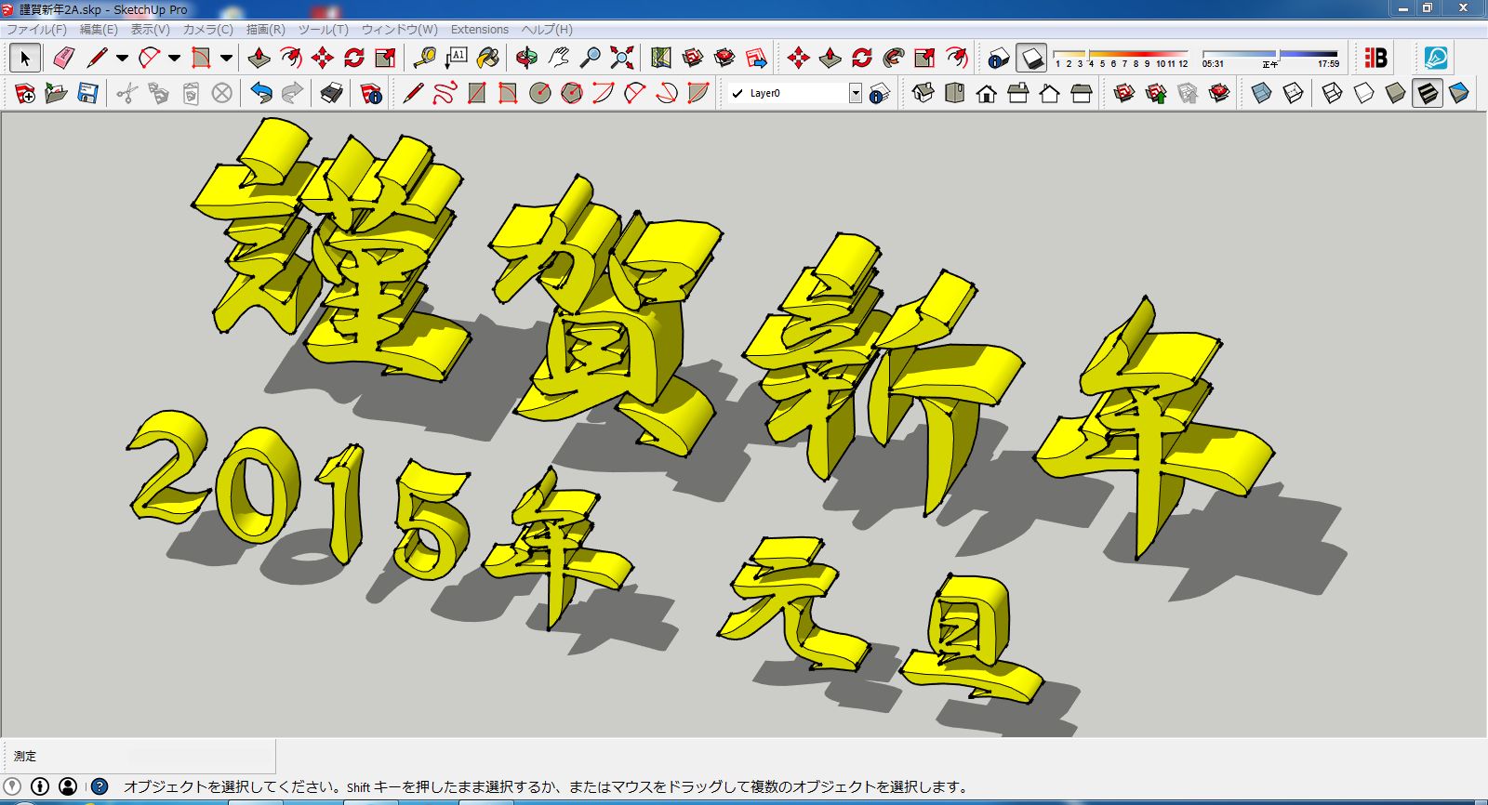Open the ヘルプ(H) menu
Image resolution: width=1488 pixels, height=805 pixels.
point(547,30)
